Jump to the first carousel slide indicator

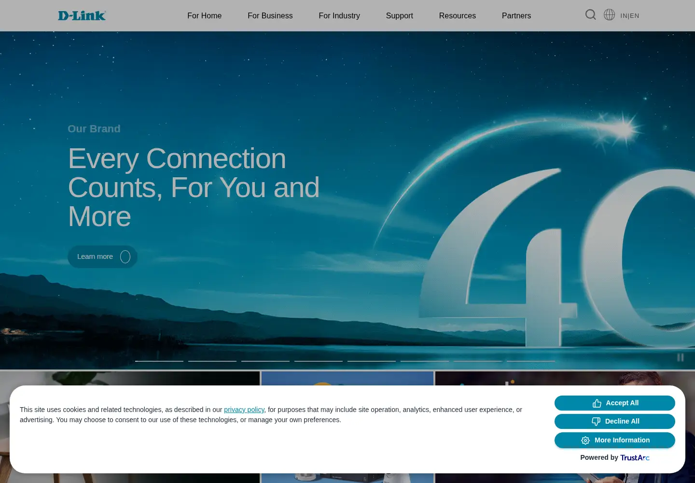159,361
